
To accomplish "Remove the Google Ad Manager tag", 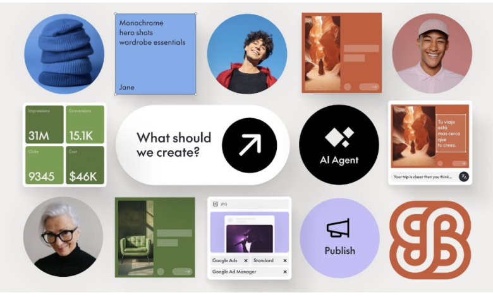I will tap(285, 272).
